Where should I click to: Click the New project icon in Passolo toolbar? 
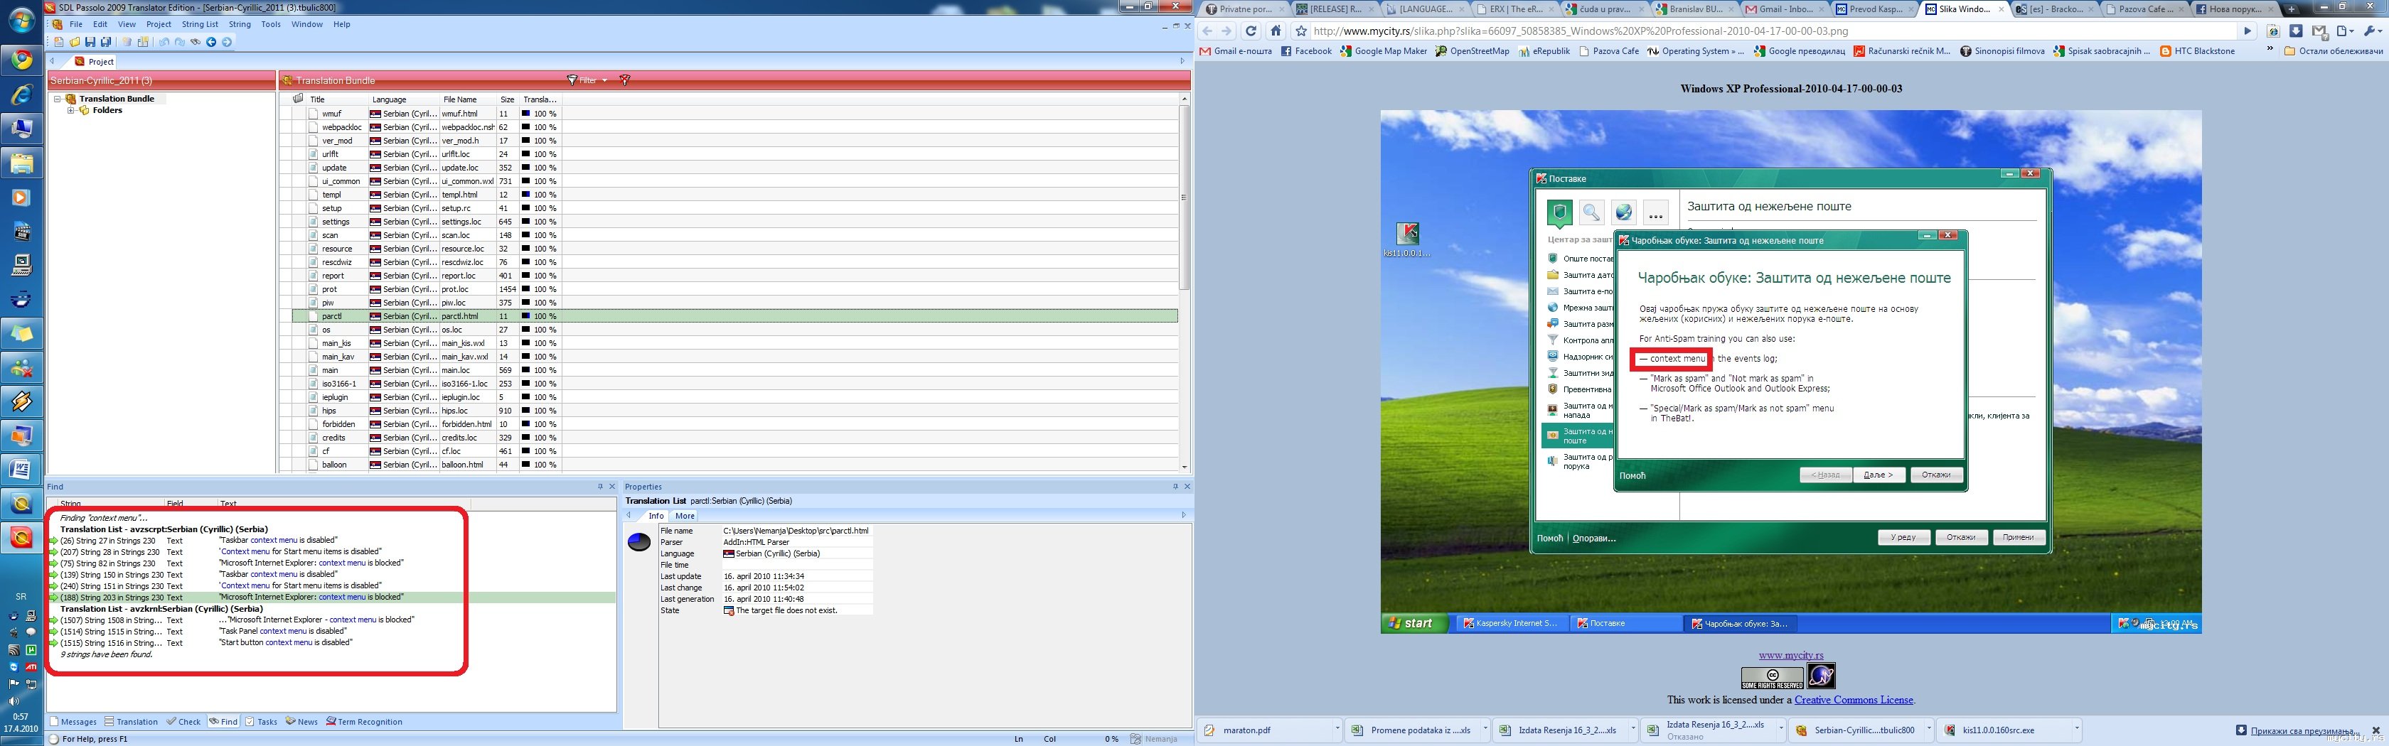pos(59,42)
